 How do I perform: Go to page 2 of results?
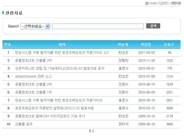coord(93,131)
